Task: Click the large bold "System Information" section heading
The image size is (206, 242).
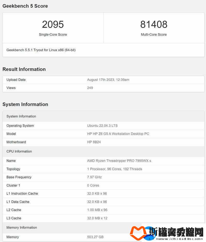Action: pos(25,104)
